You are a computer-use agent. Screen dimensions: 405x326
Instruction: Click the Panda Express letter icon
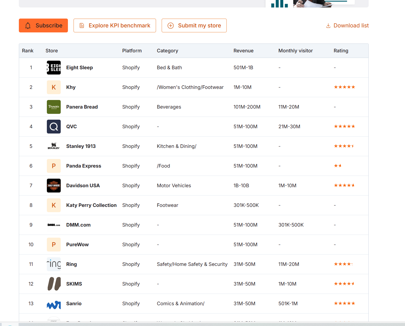[x=54, y=166]
